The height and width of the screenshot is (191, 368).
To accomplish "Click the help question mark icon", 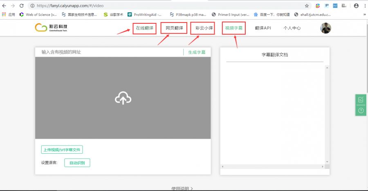I will [361, 110].
